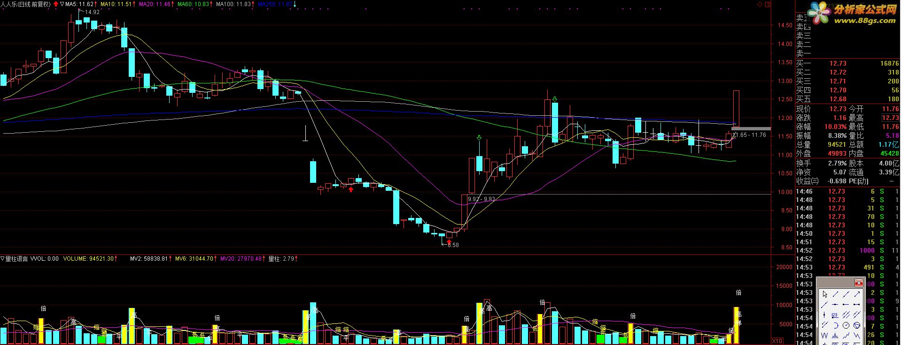
Task: Click red up arrow marker near 8.58 low
Action: point(449,241)
